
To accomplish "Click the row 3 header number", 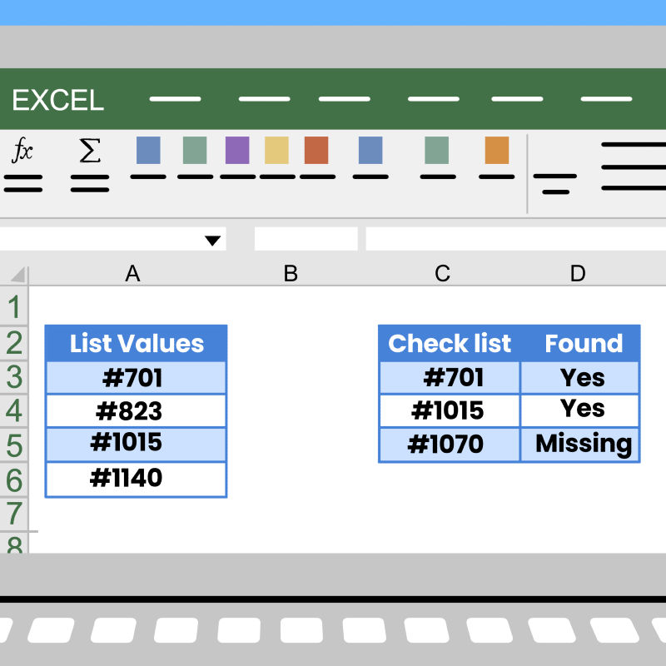I will [x=14, y=377].
